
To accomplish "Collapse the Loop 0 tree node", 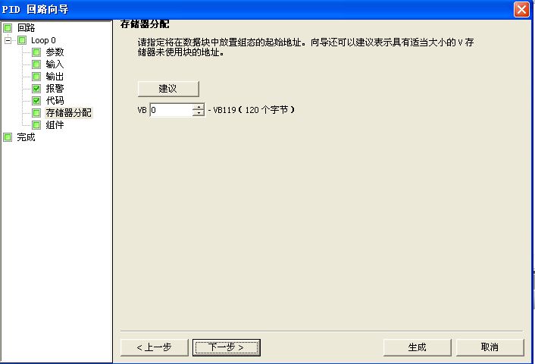I will tap(8, 40).
